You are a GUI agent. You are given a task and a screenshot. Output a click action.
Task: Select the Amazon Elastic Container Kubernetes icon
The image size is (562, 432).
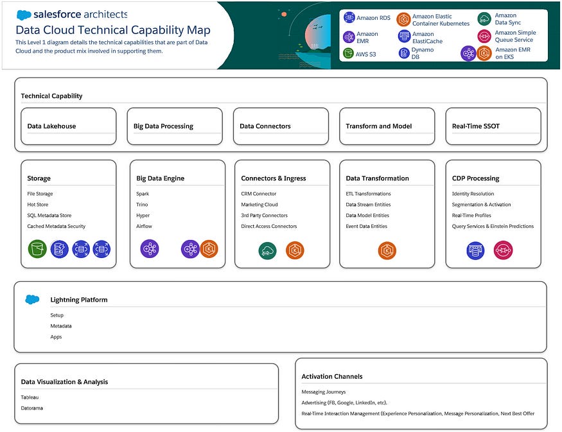click(x=404, y=19)
